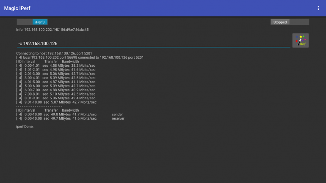Image resolution: width=326 pixels, height=183 pixels.
Task: Click the command field containing -c 192.168.100.126
Action: (x=152, y=44)
